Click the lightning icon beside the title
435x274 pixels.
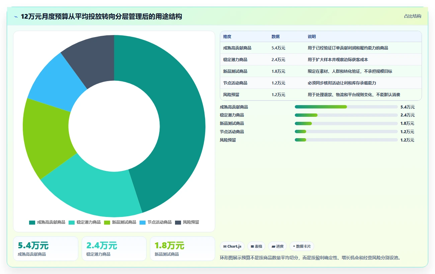(x=16, y=17)
